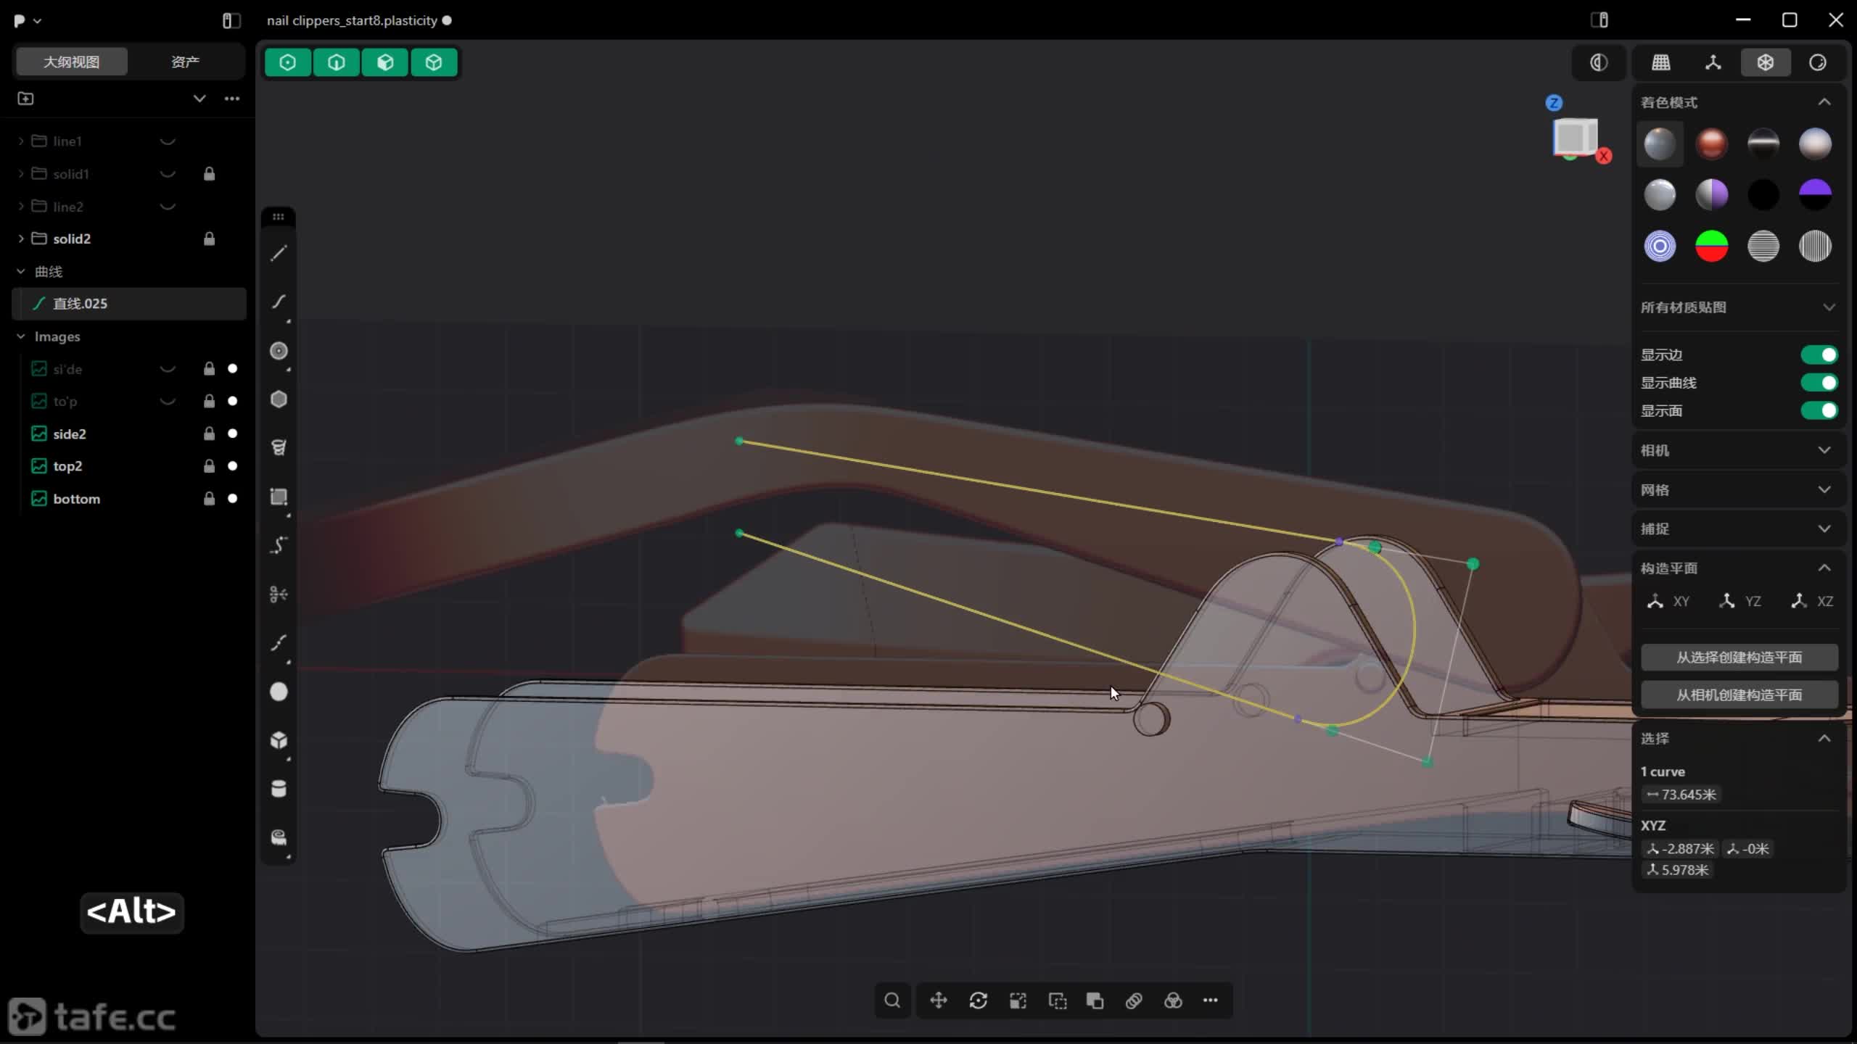This screenshot has width=1857, height=1044.
Task: Expand the solid2 folder
Action: pos(21,239)
